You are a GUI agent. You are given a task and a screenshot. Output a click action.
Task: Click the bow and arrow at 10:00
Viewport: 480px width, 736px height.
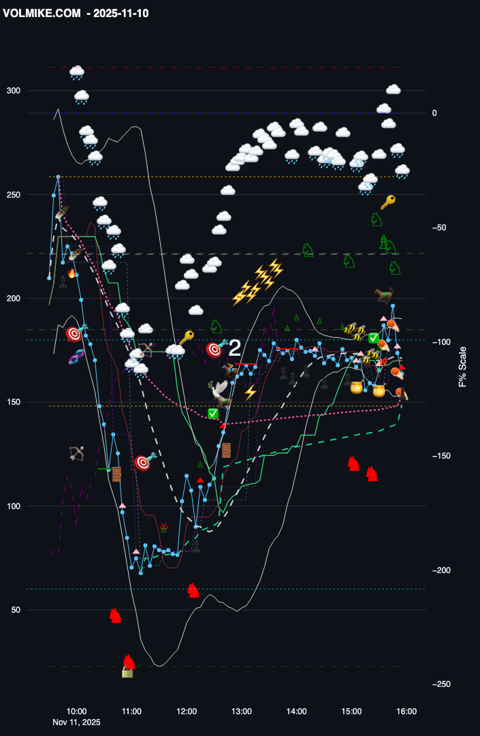click(76, 453)
